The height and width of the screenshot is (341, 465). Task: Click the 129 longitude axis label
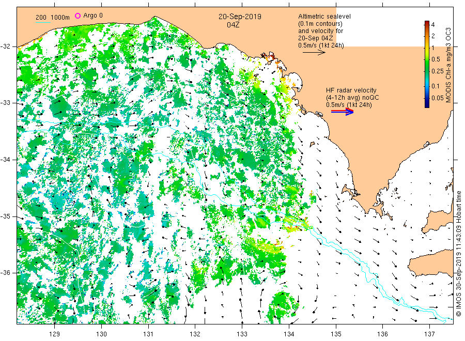pos(55,334)
